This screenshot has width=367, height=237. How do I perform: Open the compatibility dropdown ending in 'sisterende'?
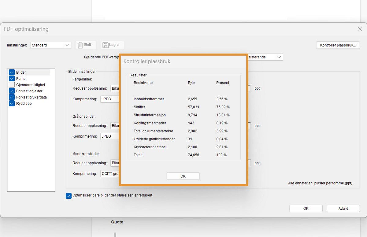pyautogui.click(x=265, y=57)
